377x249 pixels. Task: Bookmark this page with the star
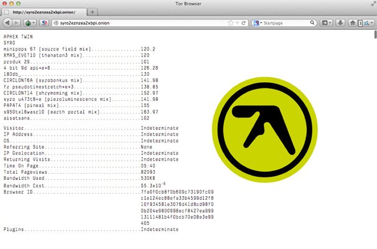[x=230, y=24]
